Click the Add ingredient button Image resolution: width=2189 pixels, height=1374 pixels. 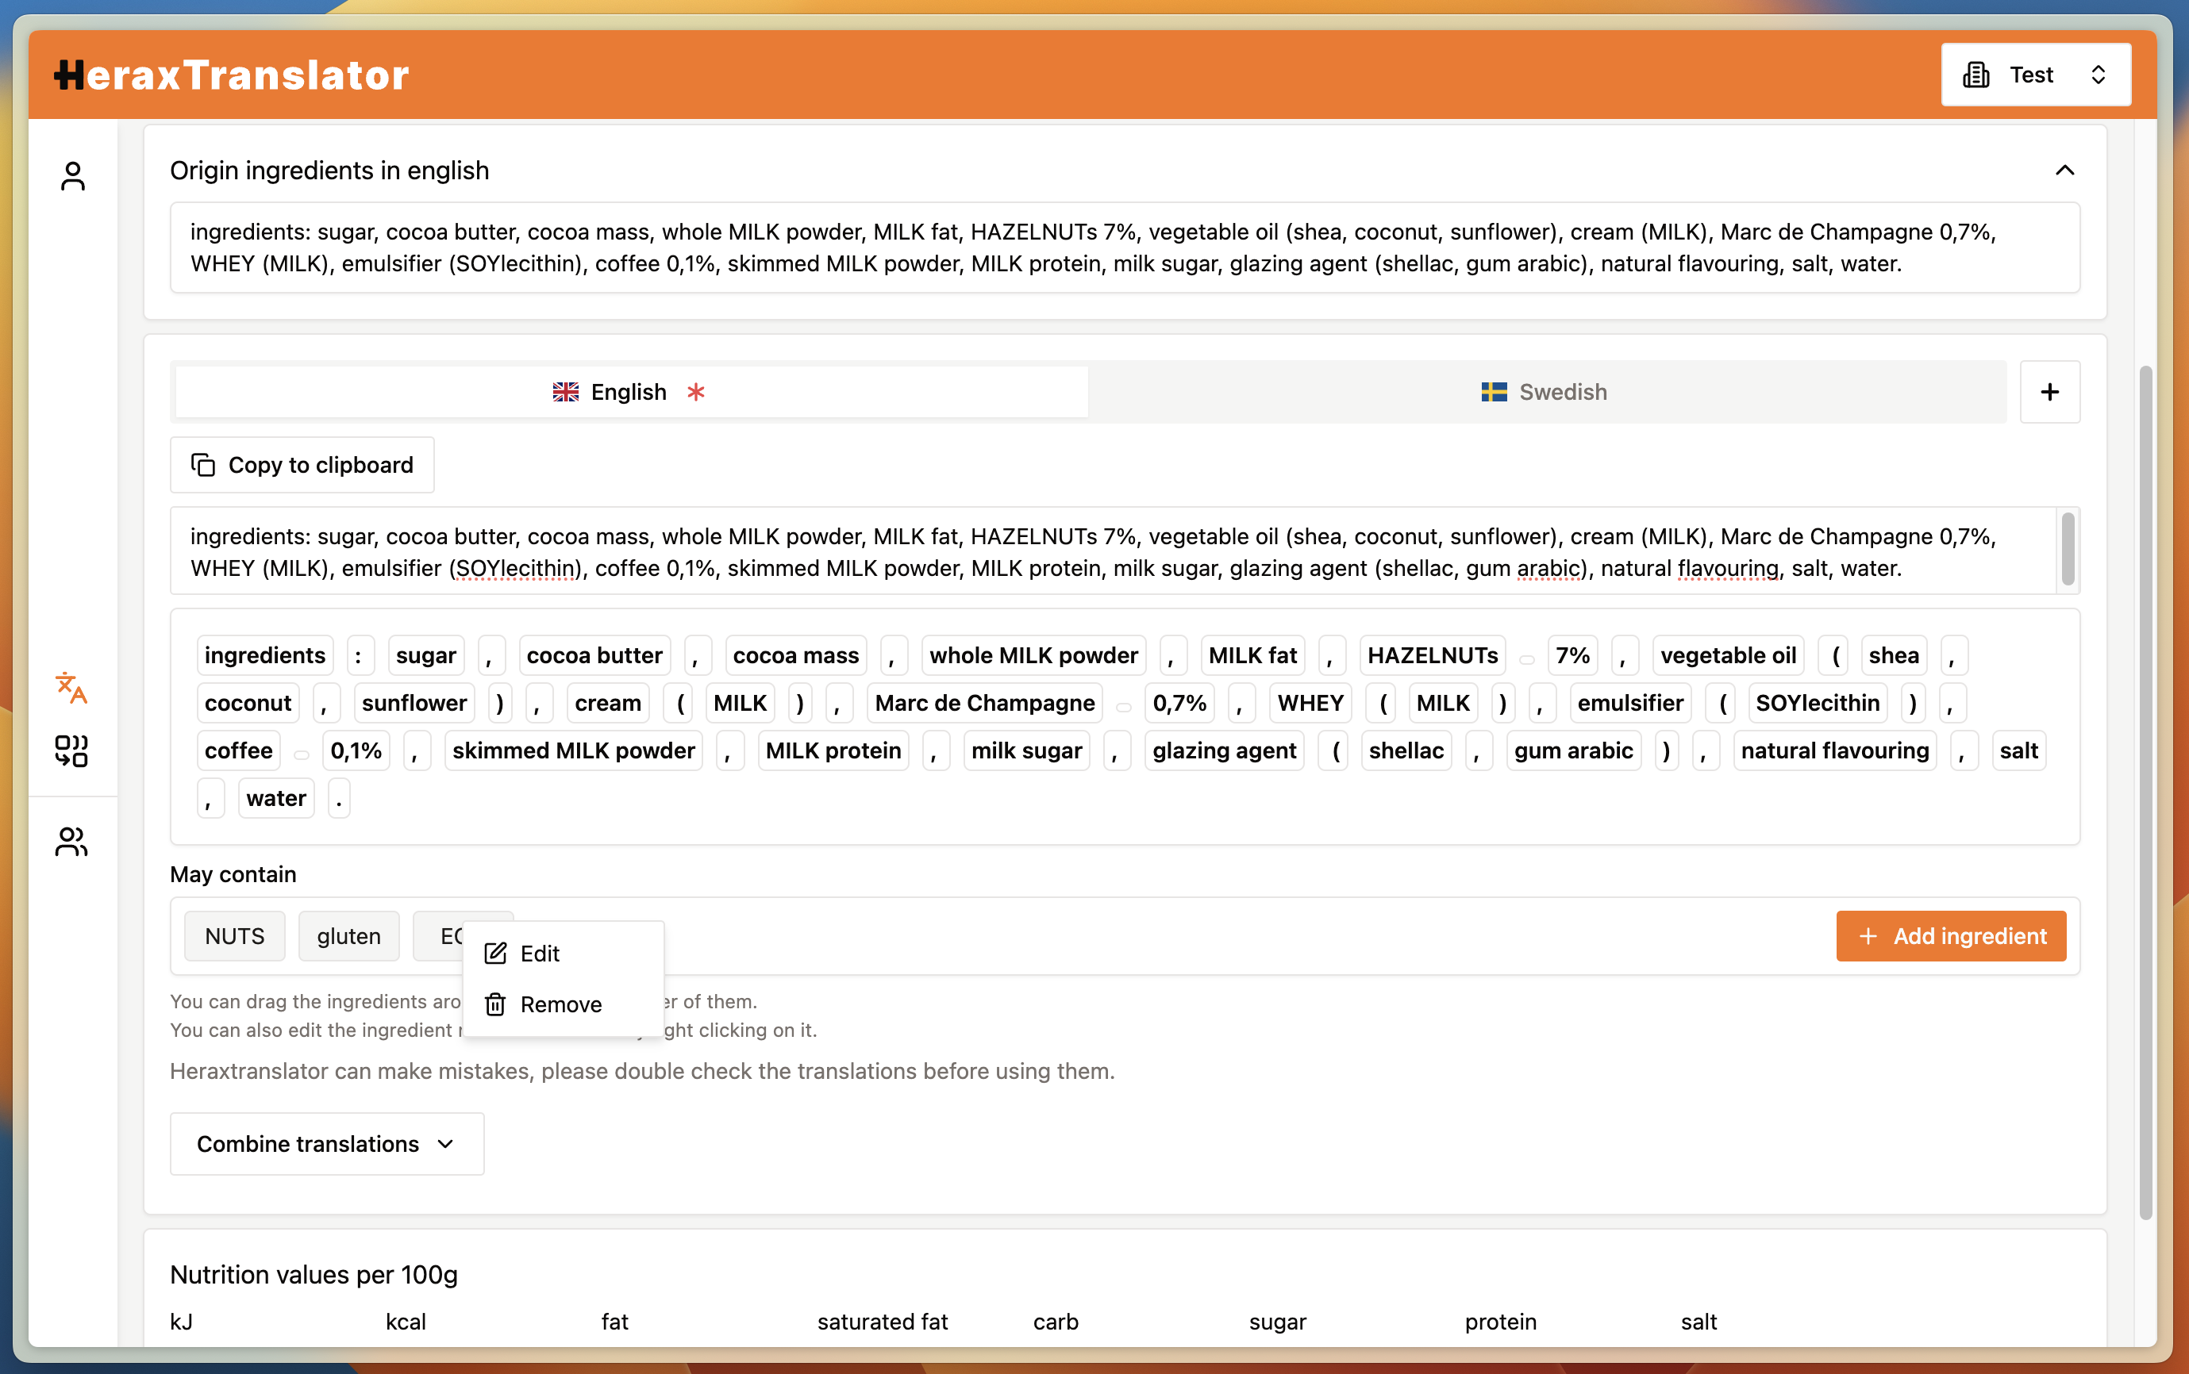pyautogui.click(x=1950, y=934)
